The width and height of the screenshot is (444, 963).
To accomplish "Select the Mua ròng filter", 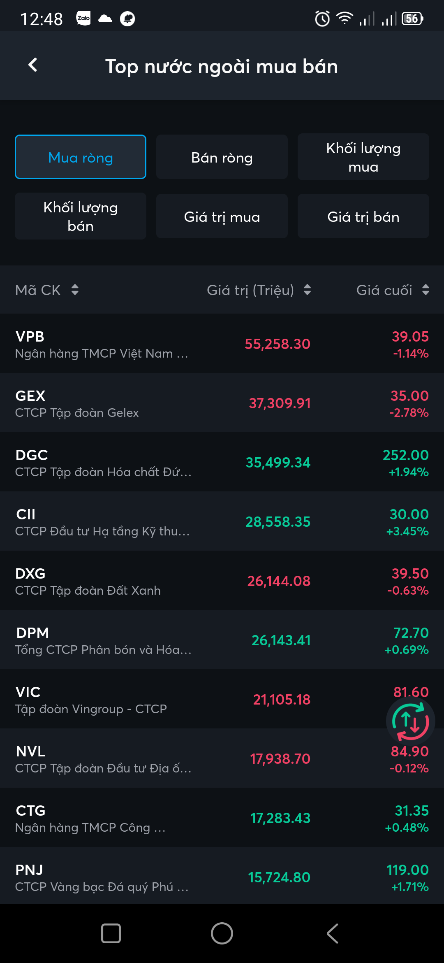I will point(81,157).
